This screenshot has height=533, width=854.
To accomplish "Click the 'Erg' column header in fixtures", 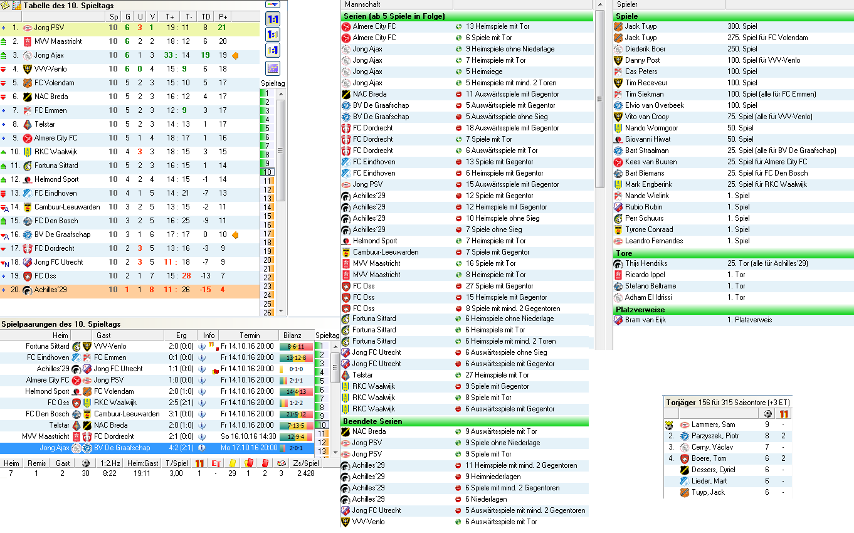I will [181, 335].
